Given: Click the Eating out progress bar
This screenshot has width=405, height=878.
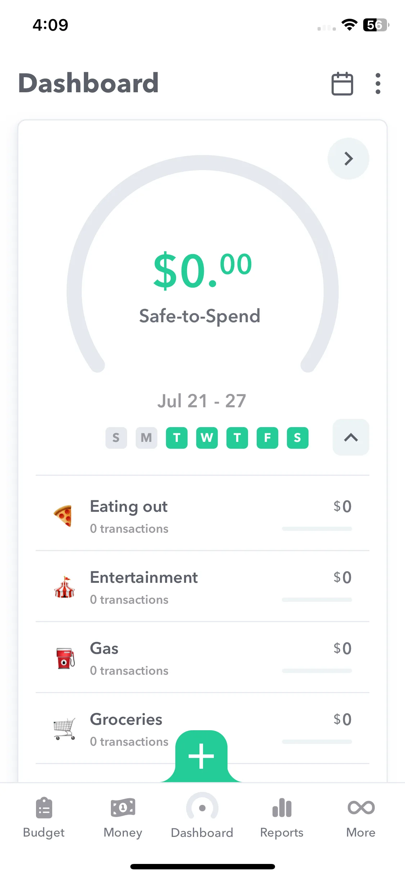Looking at the screenshot, I should [317, 529].
